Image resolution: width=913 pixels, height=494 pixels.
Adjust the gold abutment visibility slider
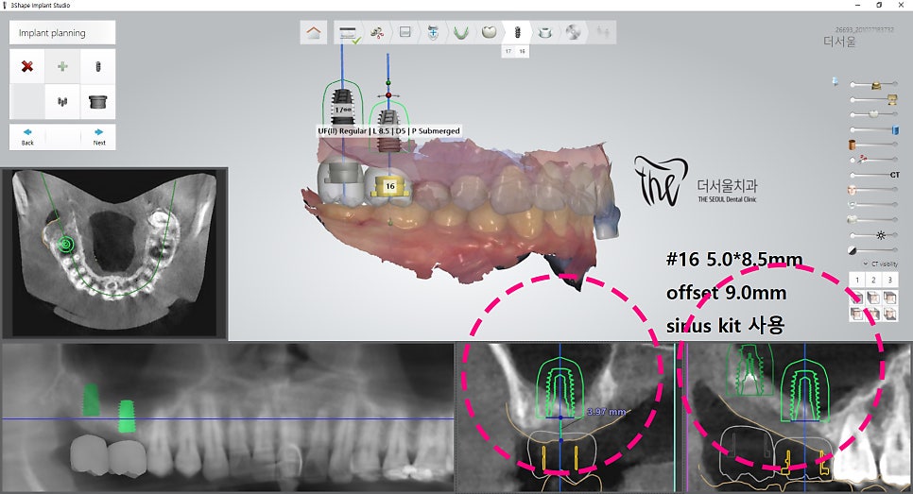(874, 85)
